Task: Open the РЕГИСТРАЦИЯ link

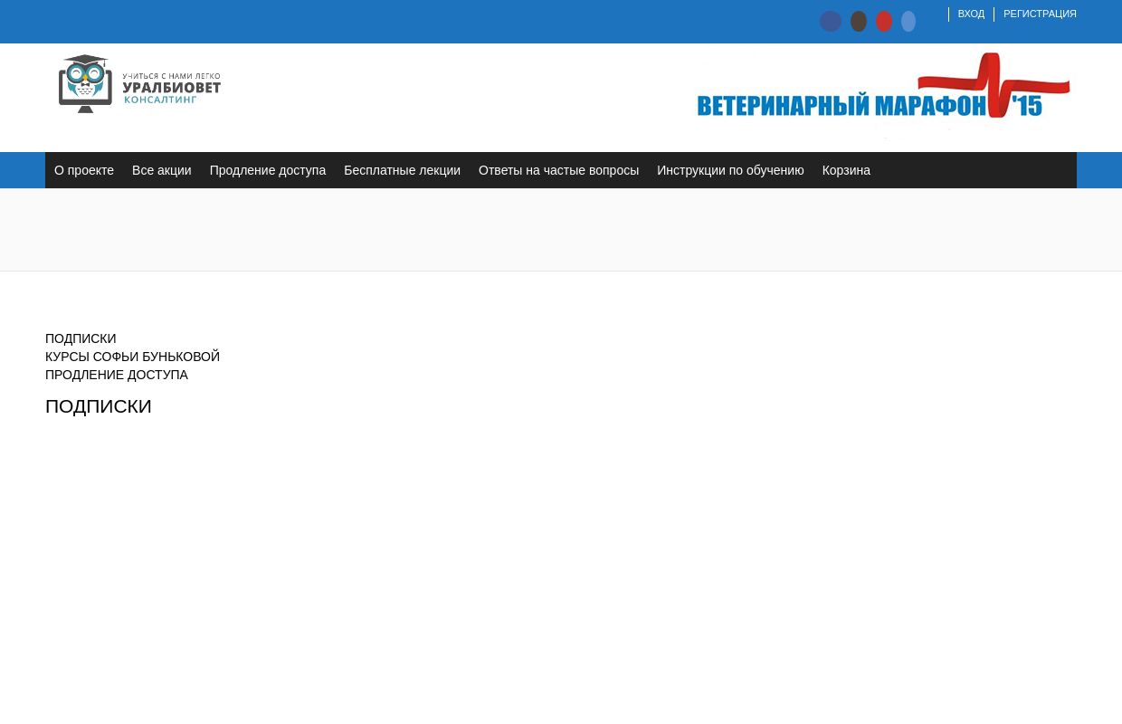Action: [x=1040, y=14]
